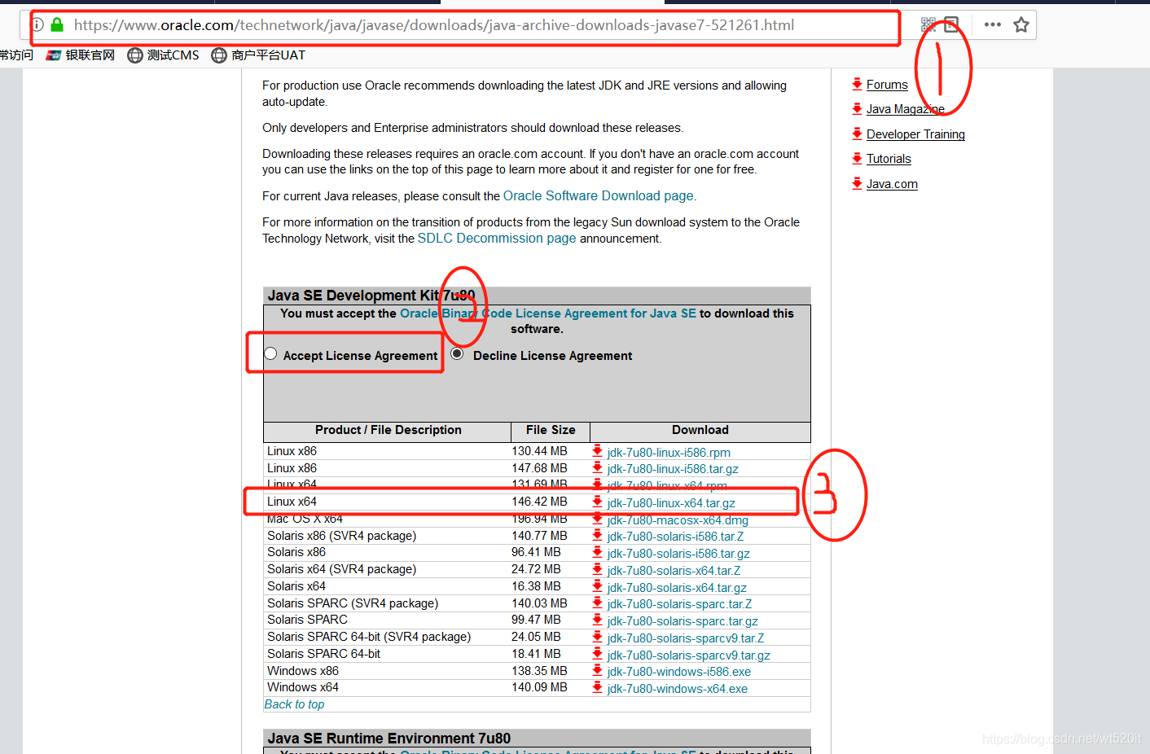Click download icon for jdk-7u80-windows-x64.exe

597,687
